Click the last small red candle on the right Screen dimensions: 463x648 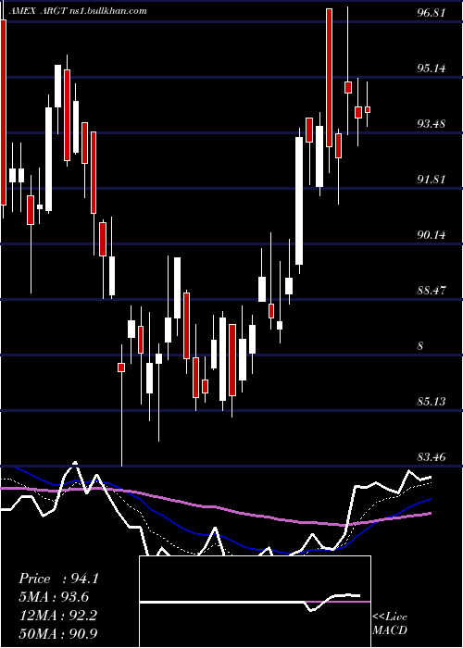[367, 109]
